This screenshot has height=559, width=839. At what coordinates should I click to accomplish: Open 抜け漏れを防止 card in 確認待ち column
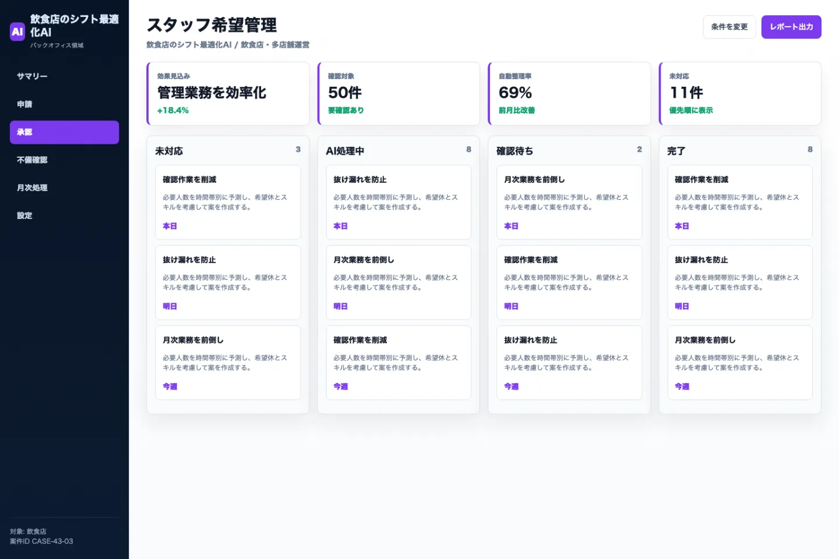coord(569,363)
